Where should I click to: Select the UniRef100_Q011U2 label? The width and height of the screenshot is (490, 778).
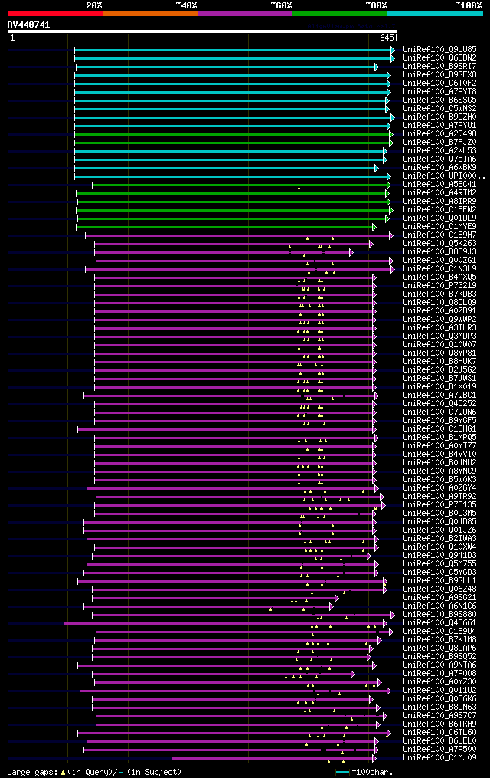(439, 691)
